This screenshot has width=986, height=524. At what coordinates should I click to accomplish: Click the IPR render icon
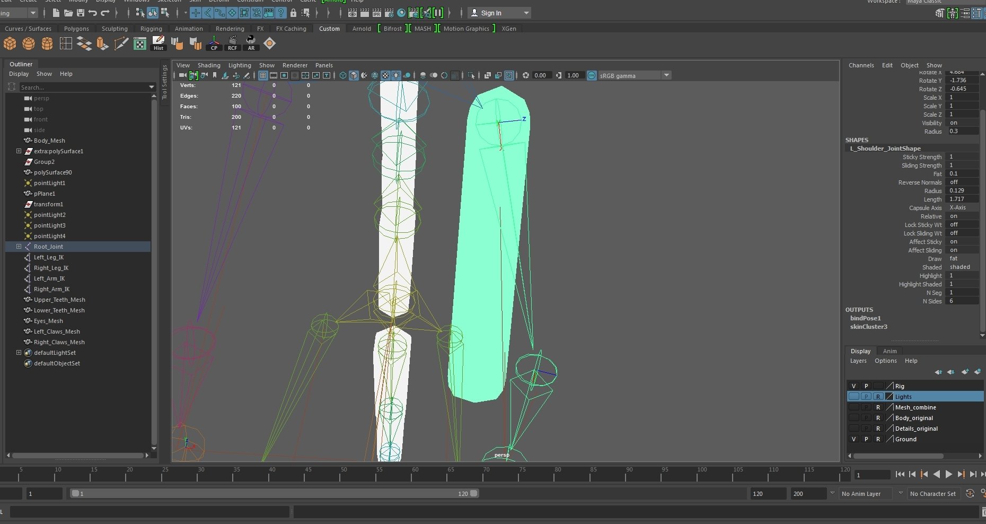[x=377, y=13]
